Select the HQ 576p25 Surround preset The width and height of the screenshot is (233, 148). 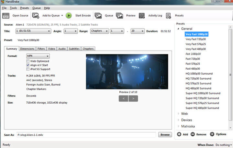coord(198,83)
